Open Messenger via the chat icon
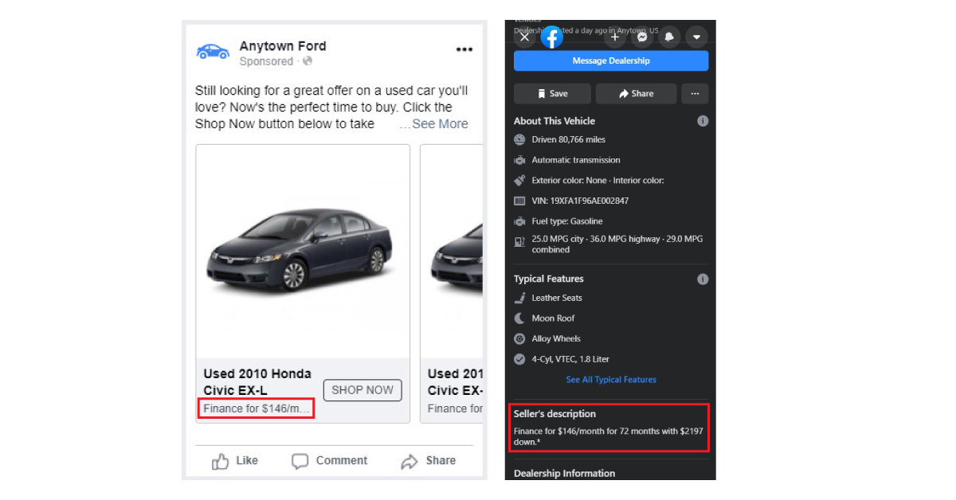Image resolution: width=956 pixels, height=500 pixels. click(x=642, y=37)
